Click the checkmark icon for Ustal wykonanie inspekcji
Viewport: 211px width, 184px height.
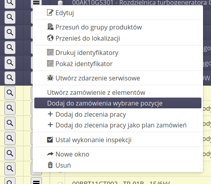pyautogui.click(x=50, y=140)
